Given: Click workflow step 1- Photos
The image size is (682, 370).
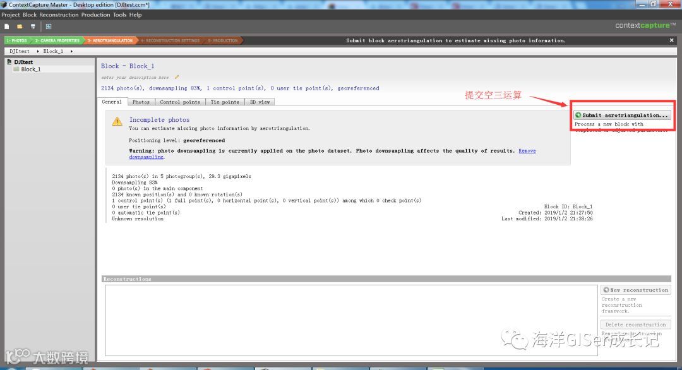Looking at the screenshot, I should tap(16, 40).
